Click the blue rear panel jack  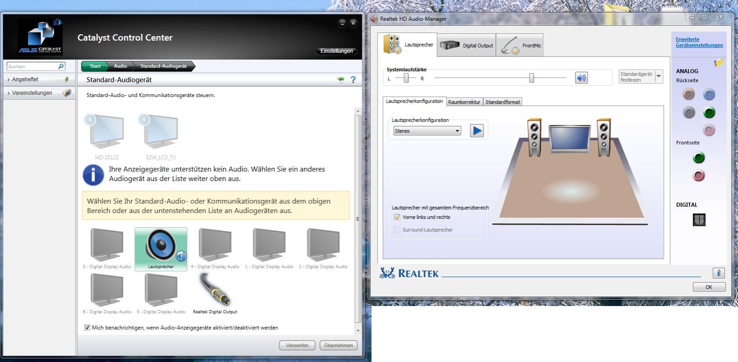pos(709,94)
